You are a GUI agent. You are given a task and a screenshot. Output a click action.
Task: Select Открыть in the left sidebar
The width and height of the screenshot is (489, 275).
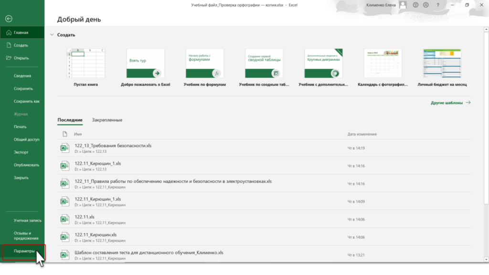tap(22, 58)
